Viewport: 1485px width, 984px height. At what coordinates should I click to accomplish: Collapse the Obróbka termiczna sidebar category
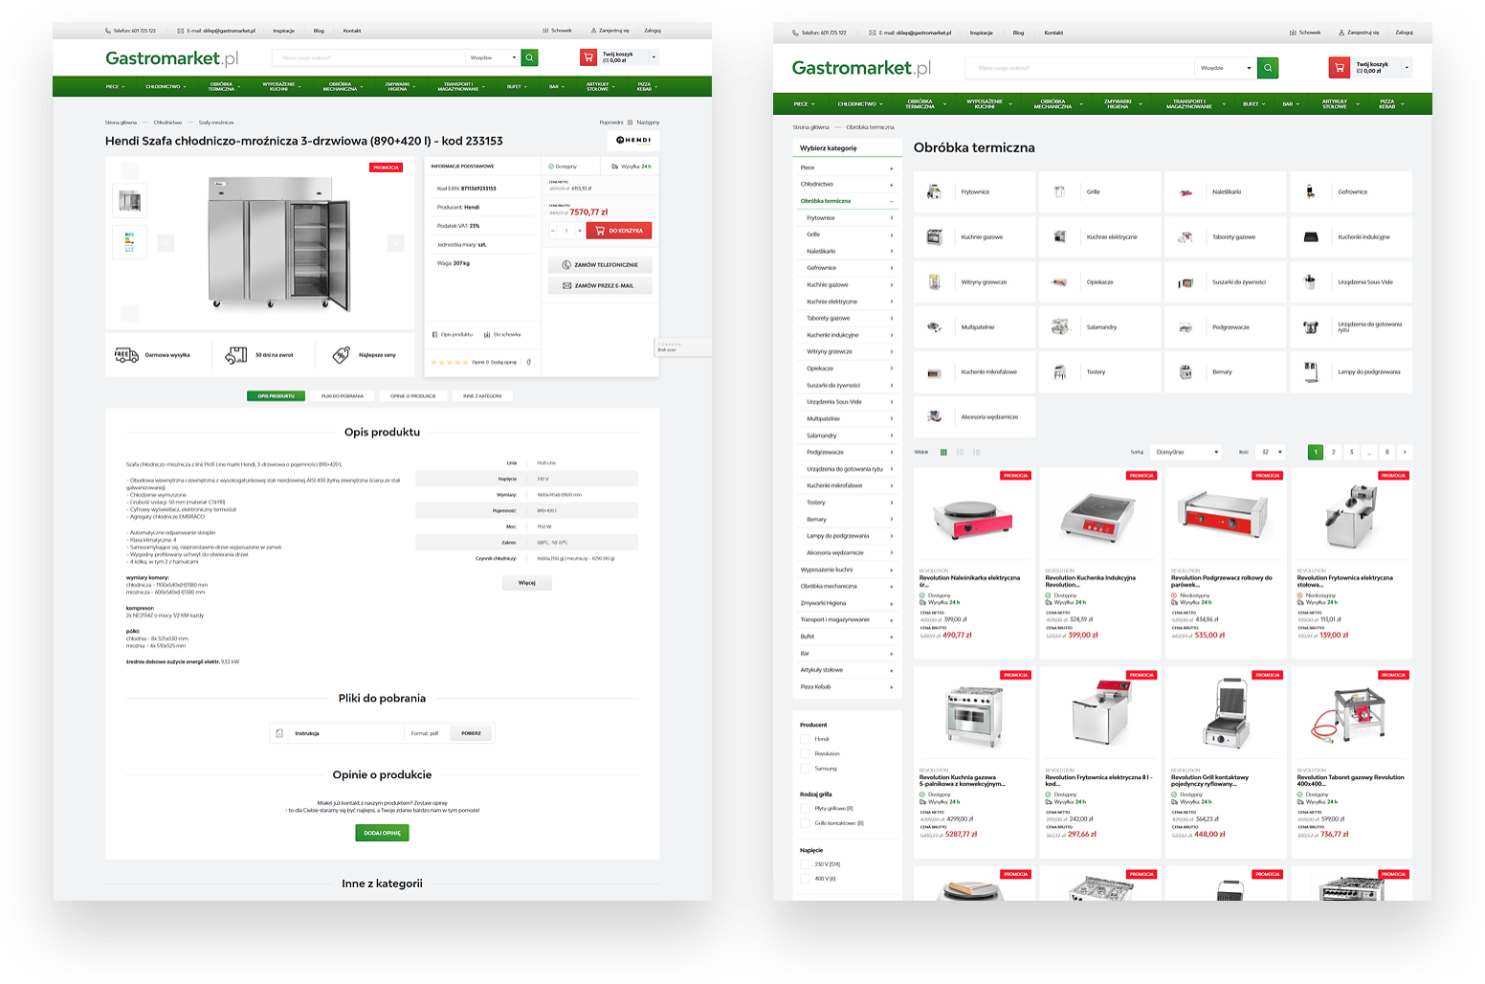coord(892,201)
